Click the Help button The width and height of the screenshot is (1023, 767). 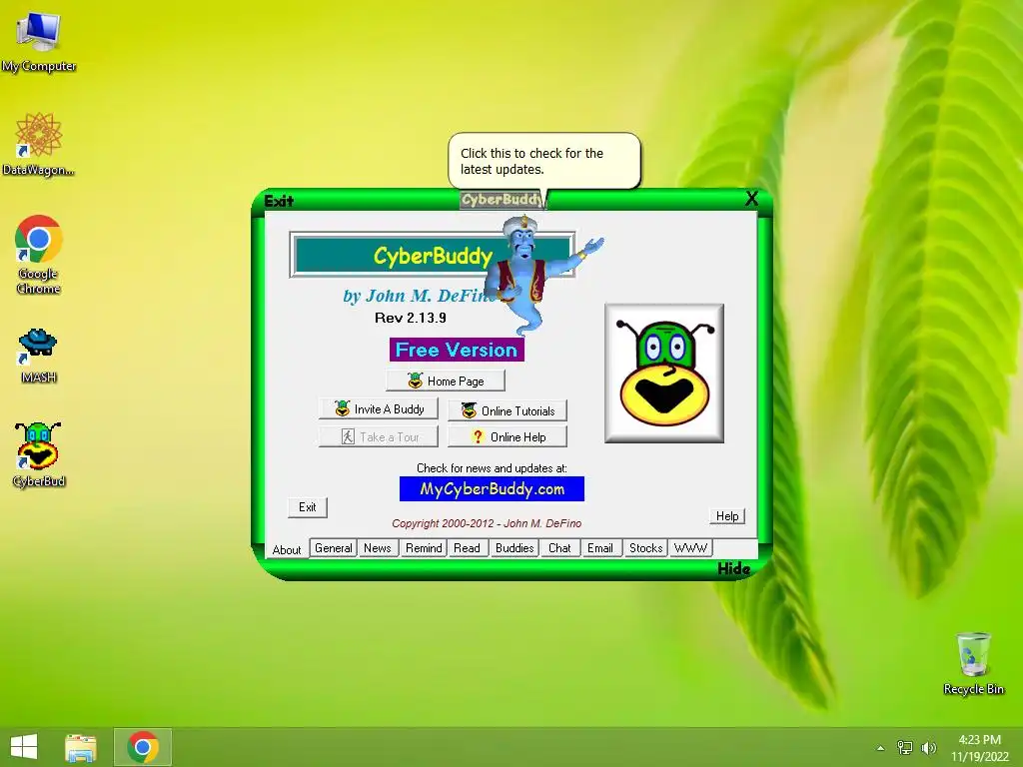click(x=727, y=516)
